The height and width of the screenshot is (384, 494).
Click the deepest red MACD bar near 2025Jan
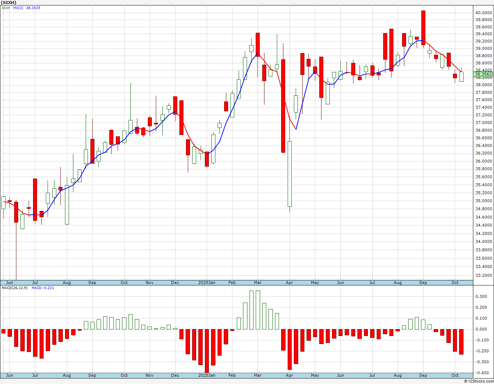(x=207, y=351)
